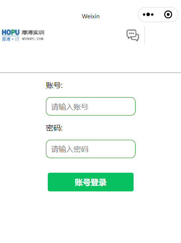The image size is (181, 243).
Task: Click the large center dot of the more icon
Action: tap(148, 15)
